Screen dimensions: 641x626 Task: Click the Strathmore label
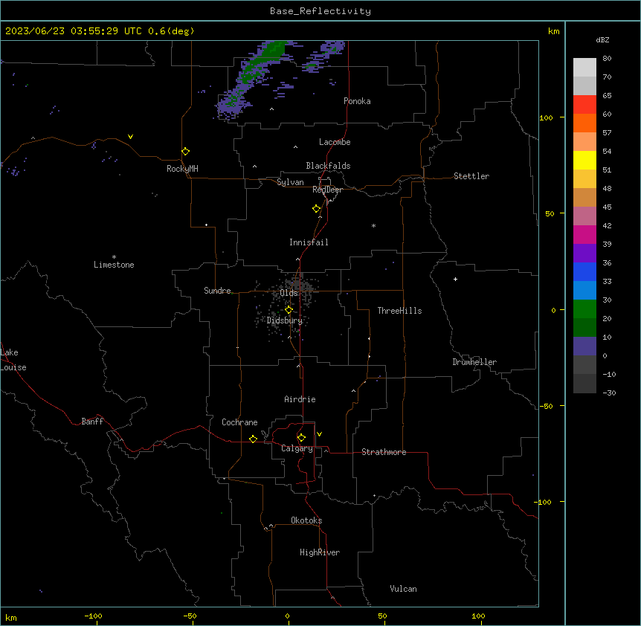click(384, 452)
